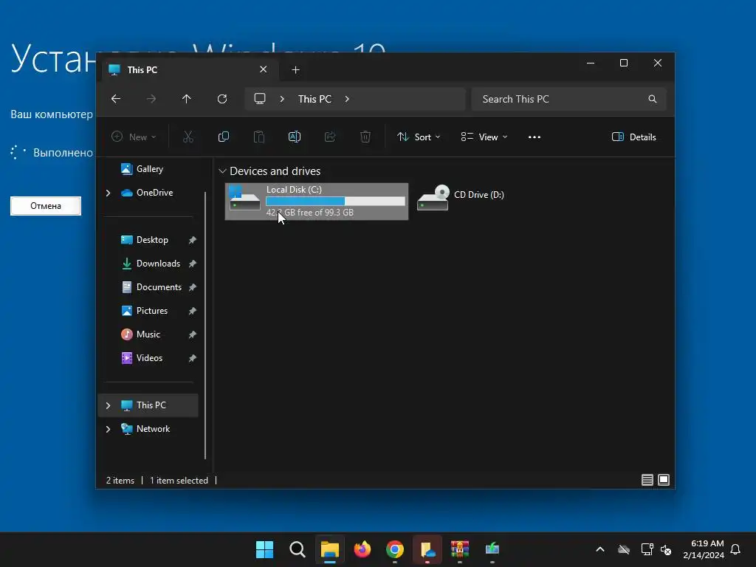This screenshot has width=756, height=567.
Task: Open the New dropdown menu
Action: pyautogui.click(x=134, y=137)
